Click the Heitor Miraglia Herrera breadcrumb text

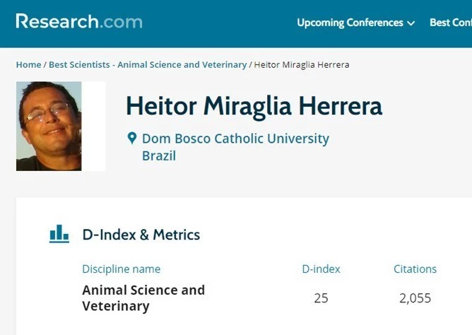(x=301, y=64)
